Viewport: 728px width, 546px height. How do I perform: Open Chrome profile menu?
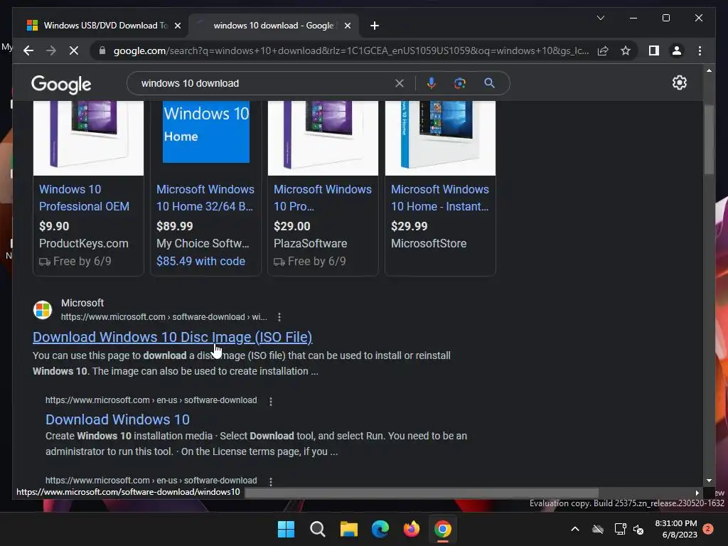point(677,50)
